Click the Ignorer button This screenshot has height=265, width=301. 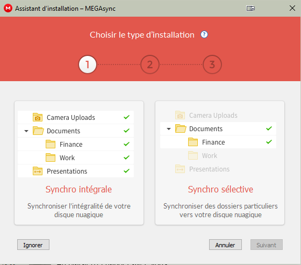(x=33, y=245)
